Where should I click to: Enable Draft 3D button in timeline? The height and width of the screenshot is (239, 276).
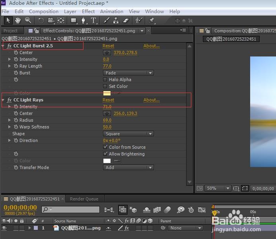point(133,210)
